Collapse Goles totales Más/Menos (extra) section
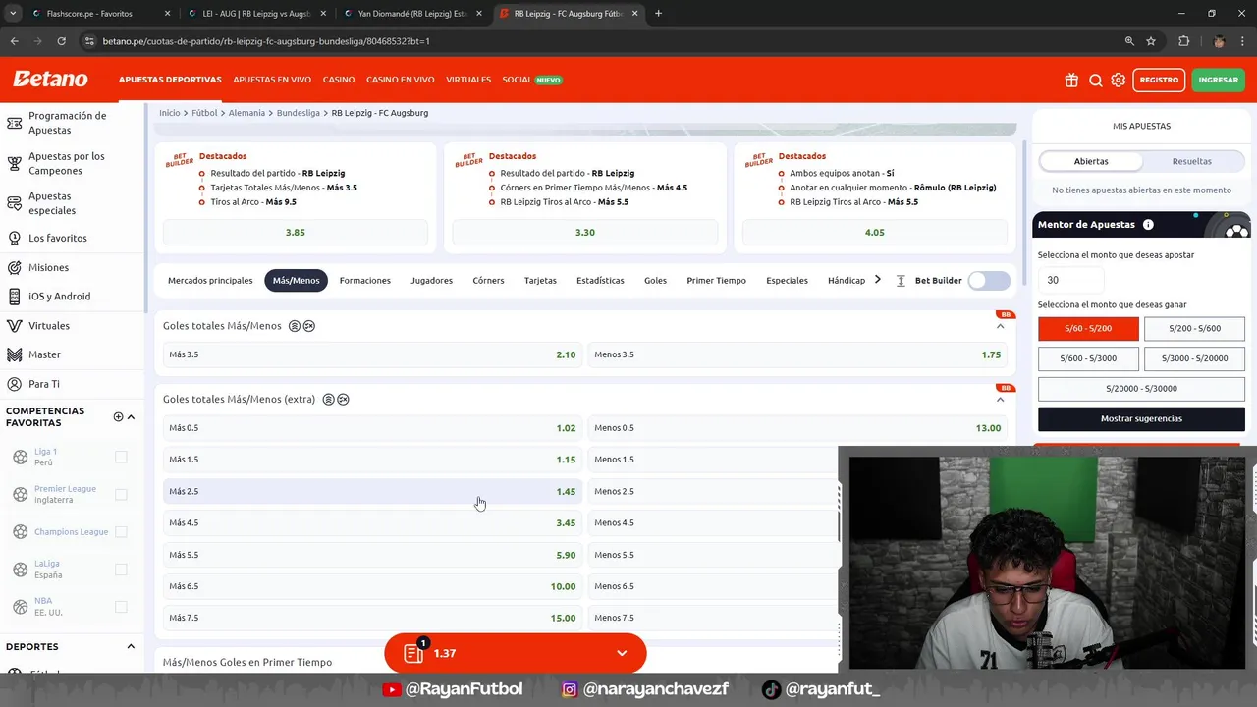The width and height of the screenshot is (1257, 707). [x=1000, y=400]
